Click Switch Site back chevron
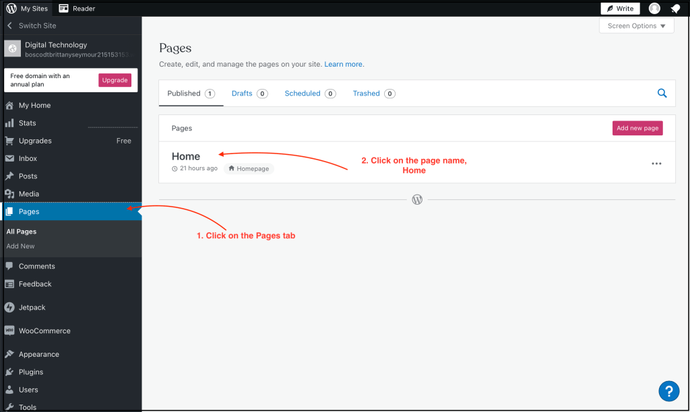Screen dimensions: 690x412 (10, 26)
